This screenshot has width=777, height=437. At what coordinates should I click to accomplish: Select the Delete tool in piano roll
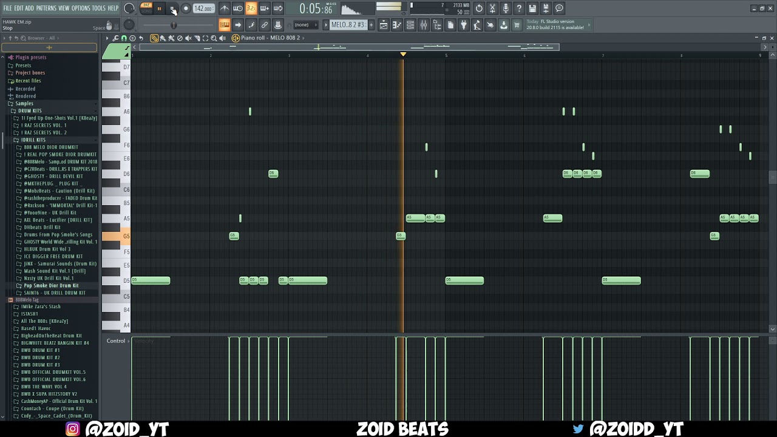[x=180, y=38]
